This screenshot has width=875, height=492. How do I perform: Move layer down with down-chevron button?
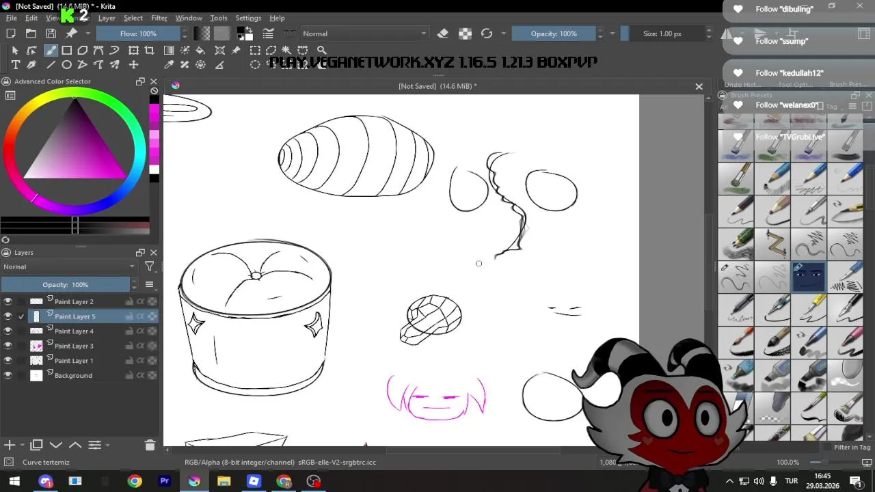point(56,445)
